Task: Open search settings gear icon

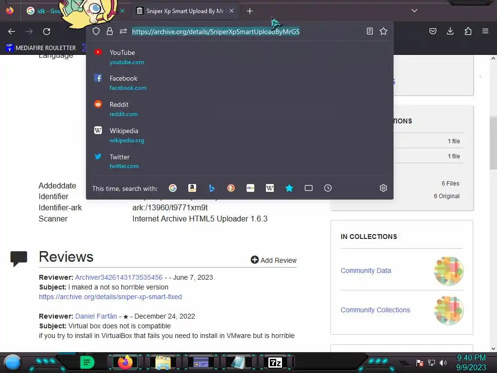Action: pyautogui.click(x=383, y=188)
